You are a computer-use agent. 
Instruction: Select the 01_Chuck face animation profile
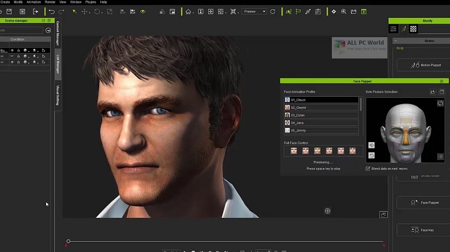click(x=321, y=100)
